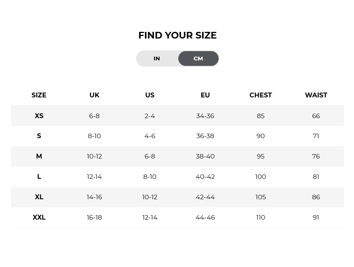Click the FIND YOUR SIZE heading
The width and height of the screenshot is (354, 267).
pyautogui.click(x=178, y=35)
